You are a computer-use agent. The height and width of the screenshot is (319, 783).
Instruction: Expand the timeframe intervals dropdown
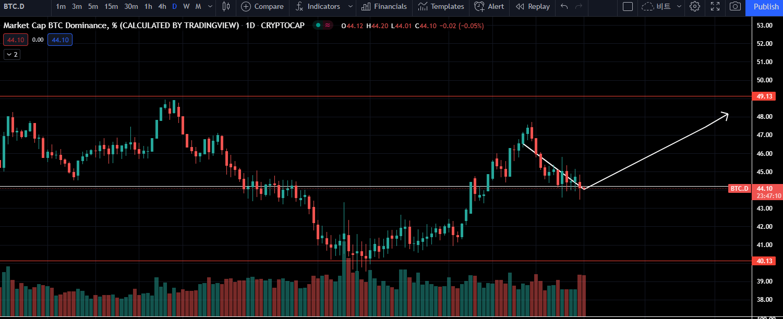point(210,7)
